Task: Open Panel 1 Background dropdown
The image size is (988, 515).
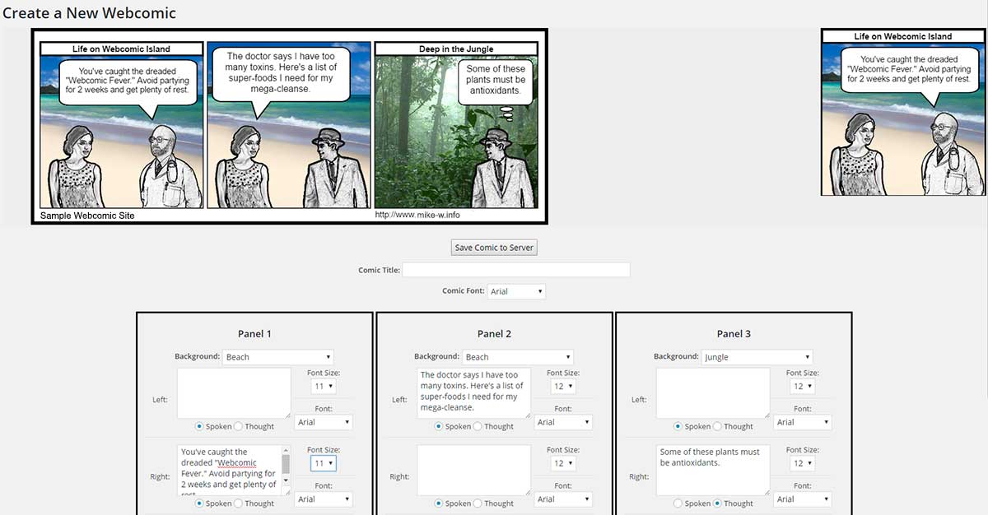Action: point(277,357)
